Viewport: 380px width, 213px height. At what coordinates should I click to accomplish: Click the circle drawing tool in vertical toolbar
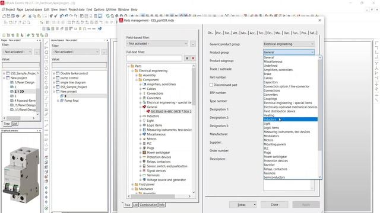(x=46, y=69)
